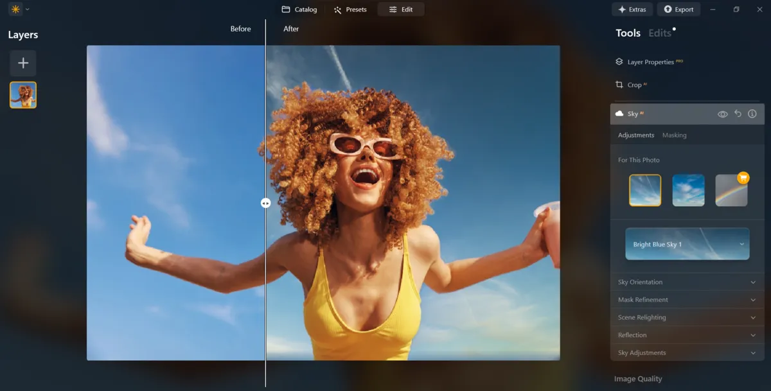Open Layer Properties tool
The width and height of the screenshot is (771, 391).
point(650,62)
